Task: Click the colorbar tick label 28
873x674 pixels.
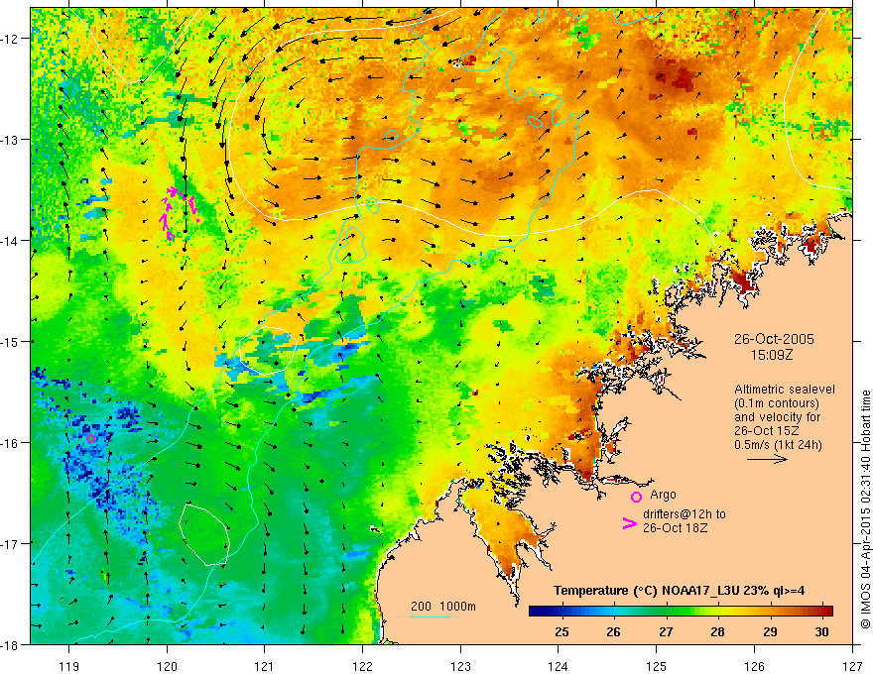Action: [717, 631]
